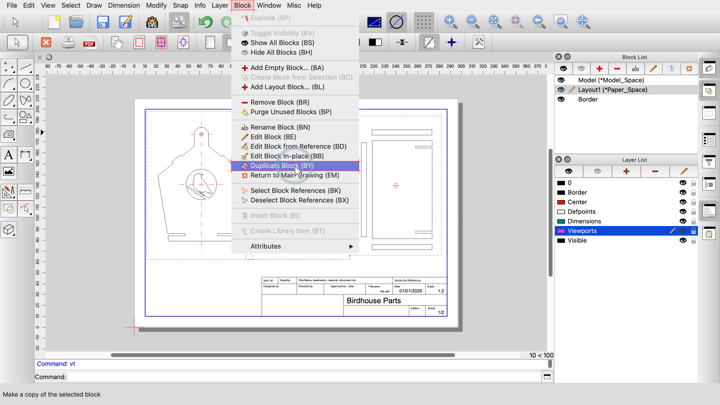Select Model (*Model_Space) in Block List

click(x=611, y=80)
